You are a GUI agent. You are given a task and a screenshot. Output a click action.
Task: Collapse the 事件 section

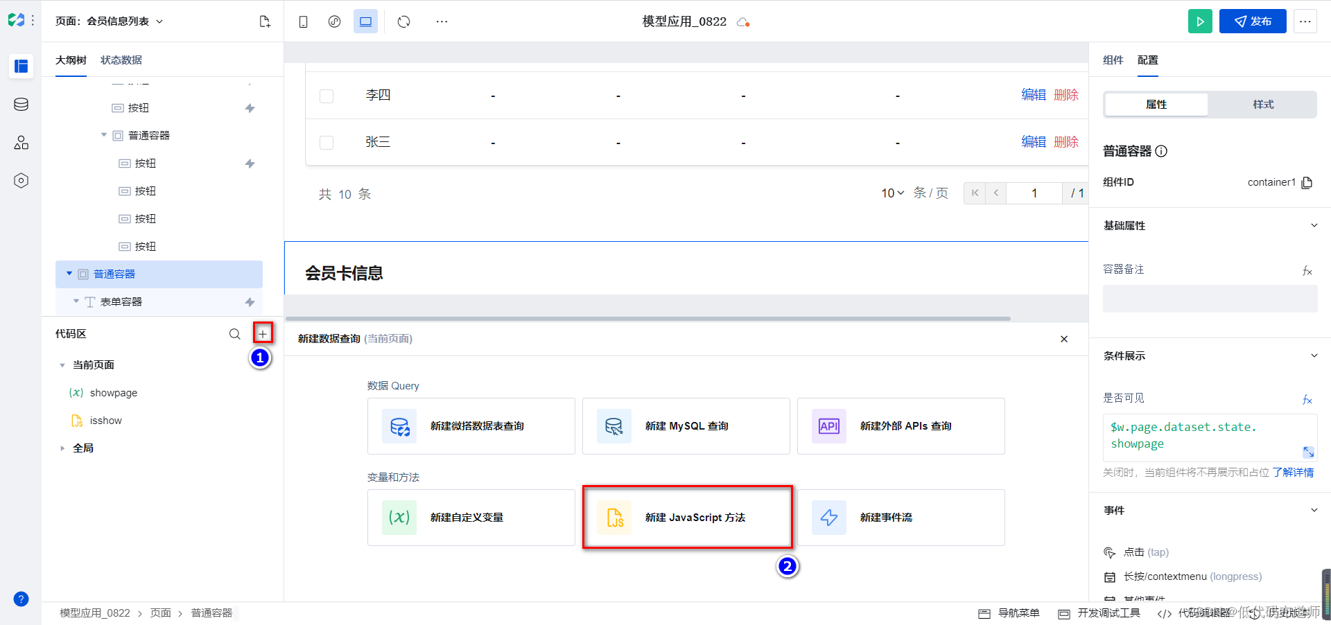click(x=1314, y=510)
